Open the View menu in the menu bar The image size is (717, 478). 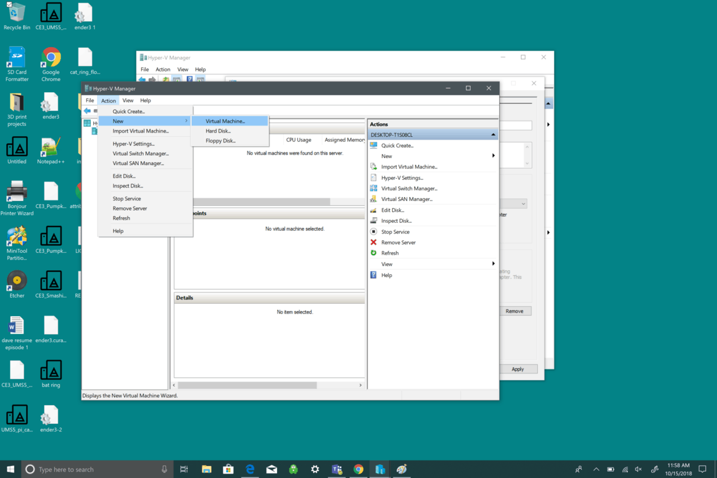[x=128, y=100]
